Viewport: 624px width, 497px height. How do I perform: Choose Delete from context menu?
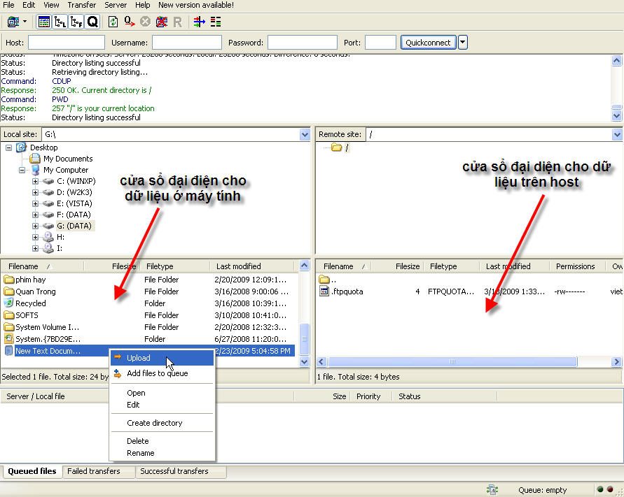[162, 441]
